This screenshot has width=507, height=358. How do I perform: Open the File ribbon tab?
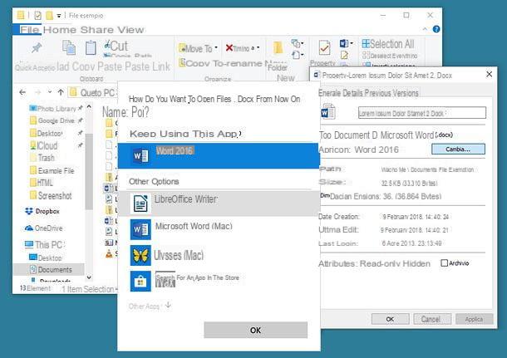coord(29,30)
